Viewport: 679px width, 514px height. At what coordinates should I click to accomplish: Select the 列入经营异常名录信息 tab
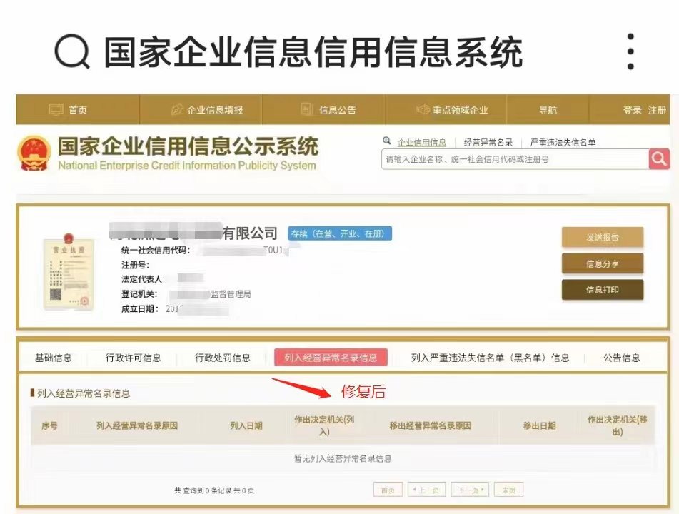point(331,358)
